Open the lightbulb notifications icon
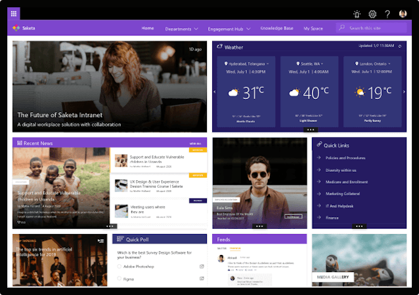Image resolution: width=419 pixels, height=295 pixels. coord(357,14)
